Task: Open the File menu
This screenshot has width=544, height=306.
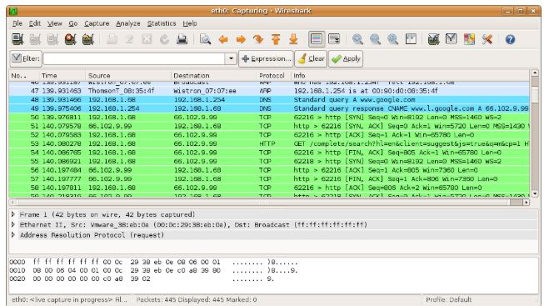Action: coord(17,23)
